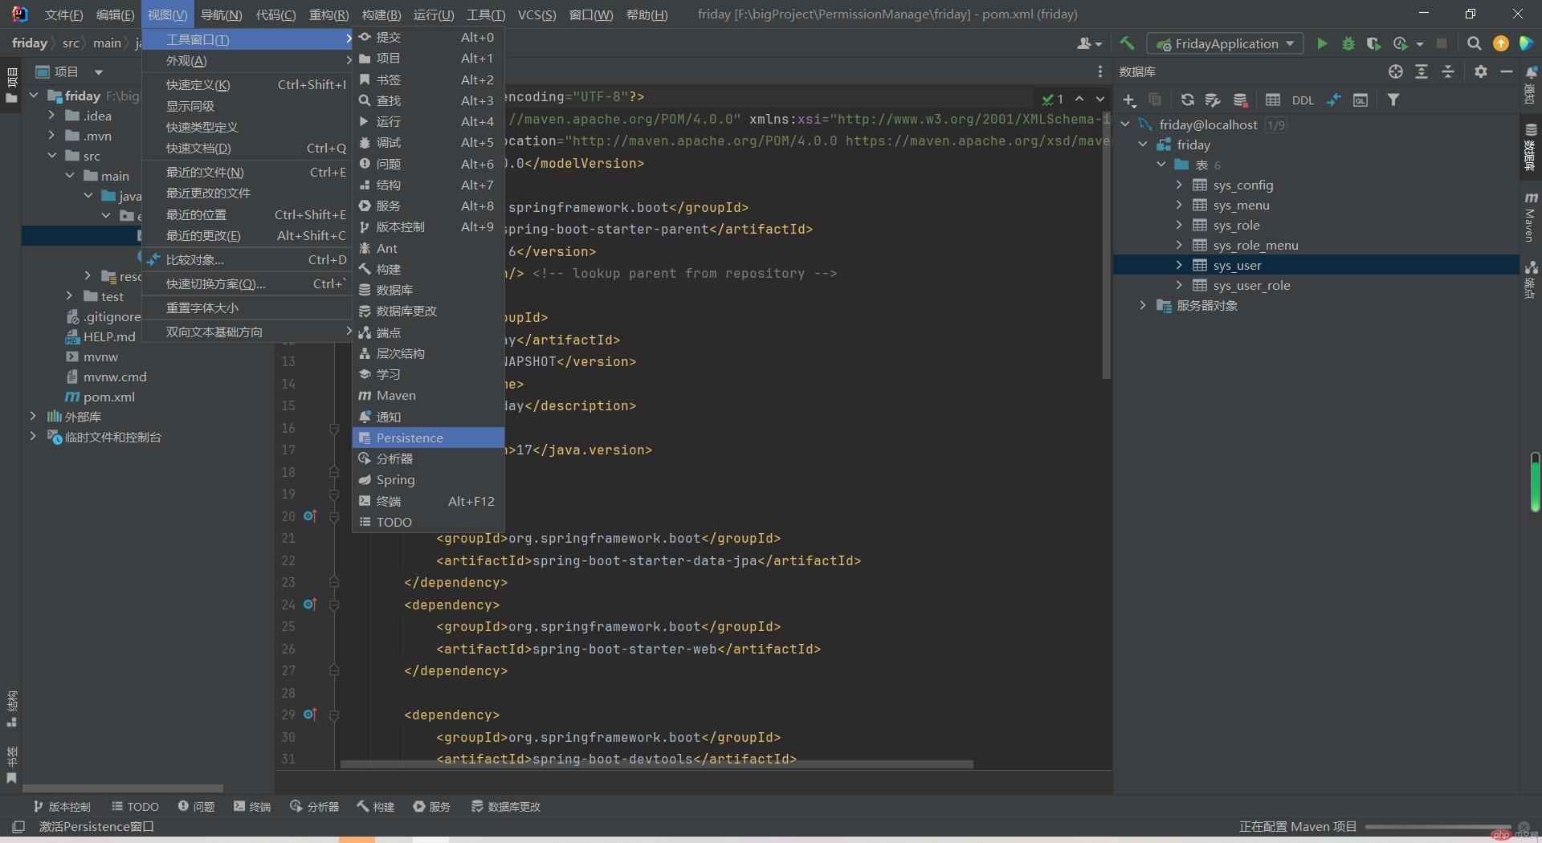This screenshot has width=1542, height=843.
Task: Select Spring in tool windows submenu
Action: (428, 479)
